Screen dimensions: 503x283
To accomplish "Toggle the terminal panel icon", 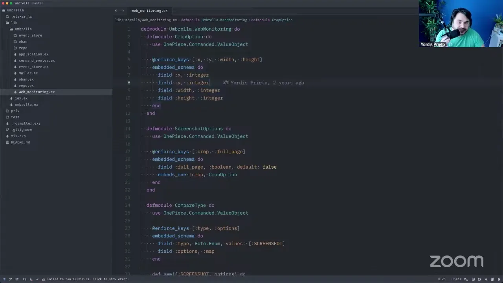I will tap(473, 279).
